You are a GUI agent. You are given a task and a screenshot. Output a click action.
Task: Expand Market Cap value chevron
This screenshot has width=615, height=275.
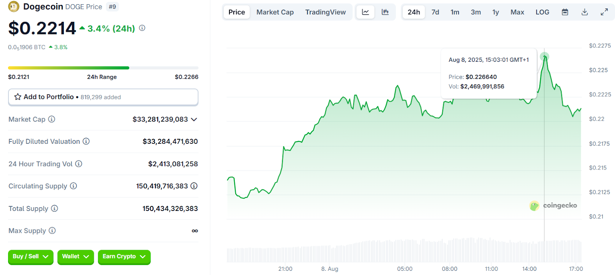pos(194,120)
